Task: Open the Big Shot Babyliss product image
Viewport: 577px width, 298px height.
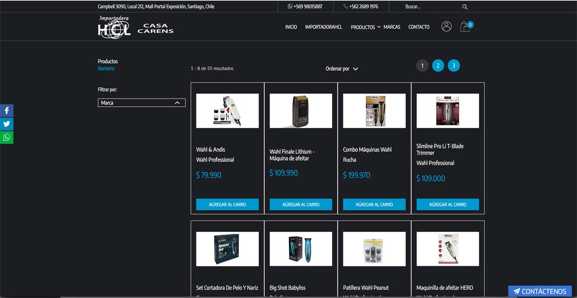Action: click(301, 249)
